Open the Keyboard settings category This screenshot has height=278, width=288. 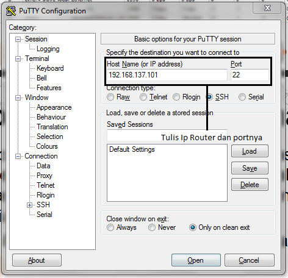[50, 68]
